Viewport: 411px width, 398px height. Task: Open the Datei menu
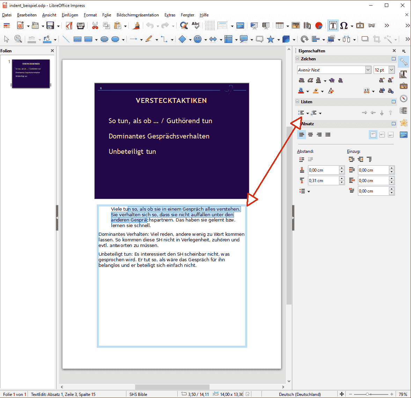(7, 15)
